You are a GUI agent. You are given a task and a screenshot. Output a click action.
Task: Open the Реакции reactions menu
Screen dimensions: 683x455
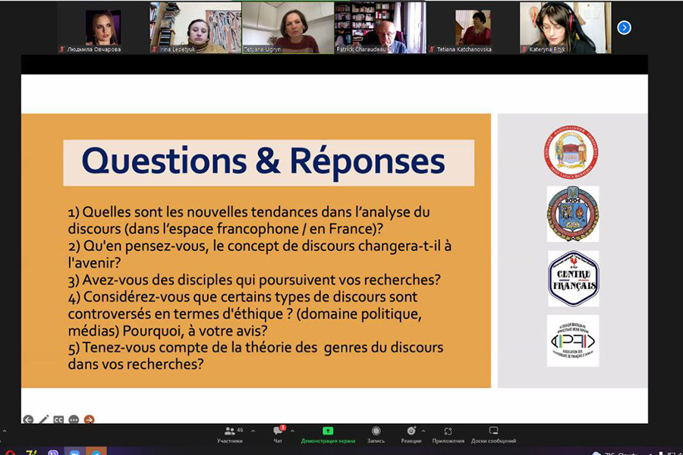tap(411, 435)
